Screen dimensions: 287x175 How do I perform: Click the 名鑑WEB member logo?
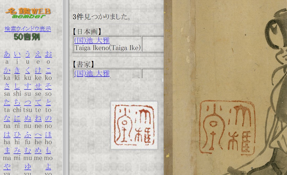28,13
